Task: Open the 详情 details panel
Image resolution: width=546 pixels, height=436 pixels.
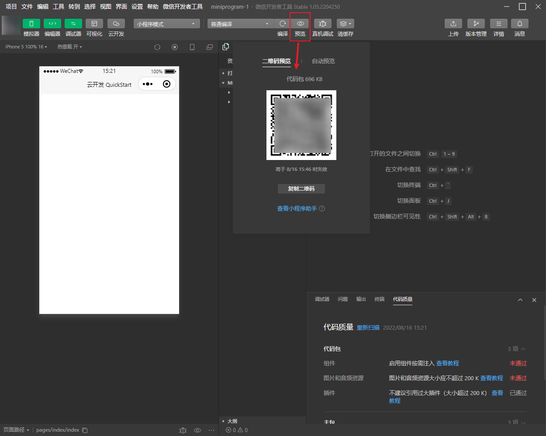Action: click(499, 24)
